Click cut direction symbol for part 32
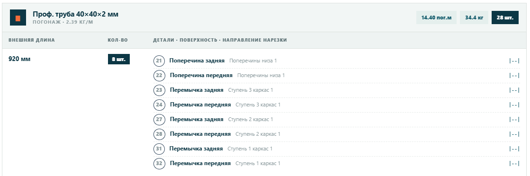Screen dimensions: 530x176 (514, 164)
